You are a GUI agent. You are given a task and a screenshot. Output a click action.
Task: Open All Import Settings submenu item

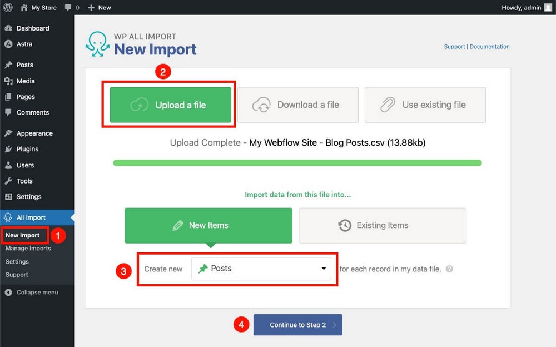pos(17,261)
